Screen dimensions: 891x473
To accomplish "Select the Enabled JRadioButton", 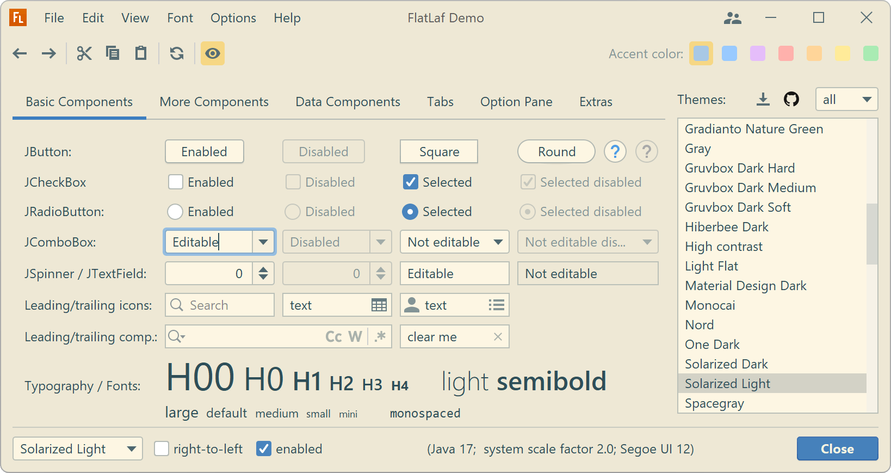I will pos(175,212).
